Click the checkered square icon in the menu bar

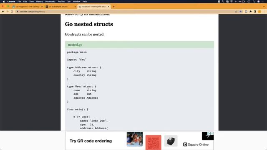[227, 2]
